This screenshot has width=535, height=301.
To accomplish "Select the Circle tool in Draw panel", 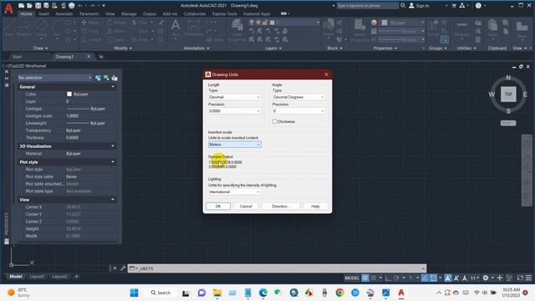I will pos(41,28).
